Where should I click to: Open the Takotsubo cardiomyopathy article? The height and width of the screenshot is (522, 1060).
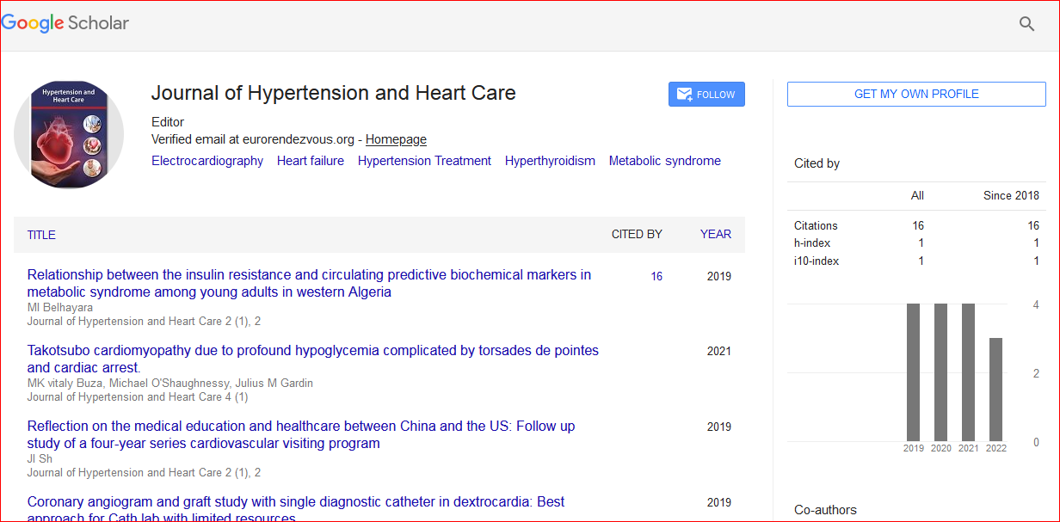coord(312,359)
